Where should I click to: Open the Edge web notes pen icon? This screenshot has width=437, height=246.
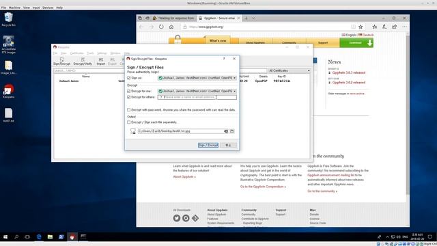pyautogui.click(x=384, y=27)
